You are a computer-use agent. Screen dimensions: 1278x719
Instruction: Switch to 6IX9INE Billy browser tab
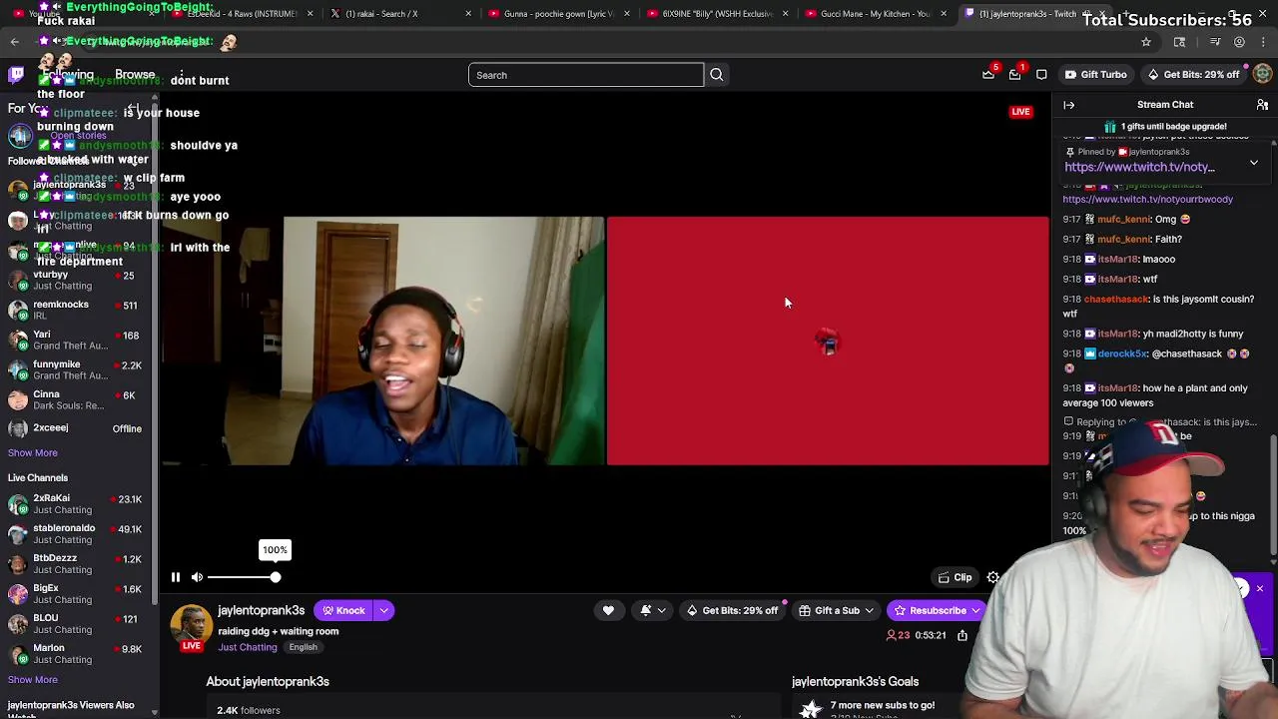717,14
